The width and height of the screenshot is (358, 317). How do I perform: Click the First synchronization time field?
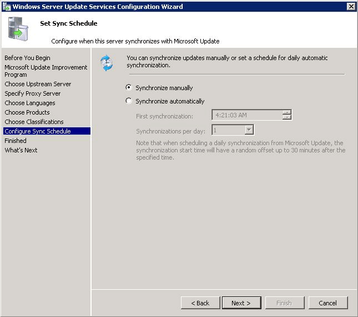pyautogui.click(x=246, y=115)
